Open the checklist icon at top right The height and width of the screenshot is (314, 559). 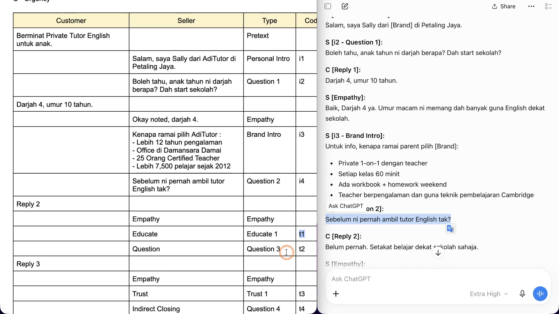click(x=548, y=6)
